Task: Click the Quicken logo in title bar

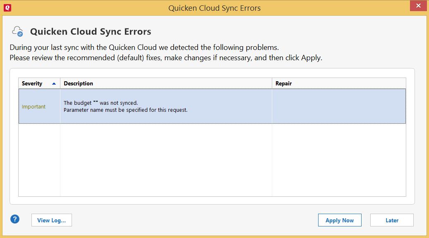Action: pyautogui.click(x=7, y=8)
